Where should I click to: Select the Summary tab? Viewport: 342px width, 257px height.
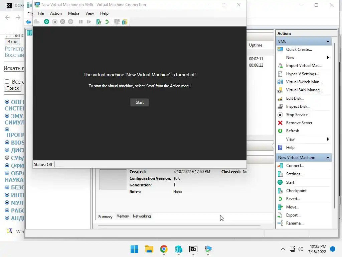pos(105,217)
